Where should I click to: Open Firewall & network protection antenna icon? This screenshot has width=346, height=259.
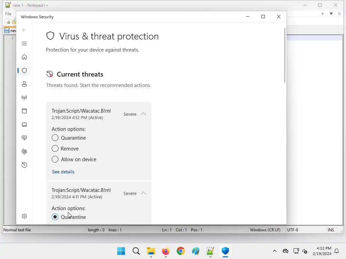point(24,97)
